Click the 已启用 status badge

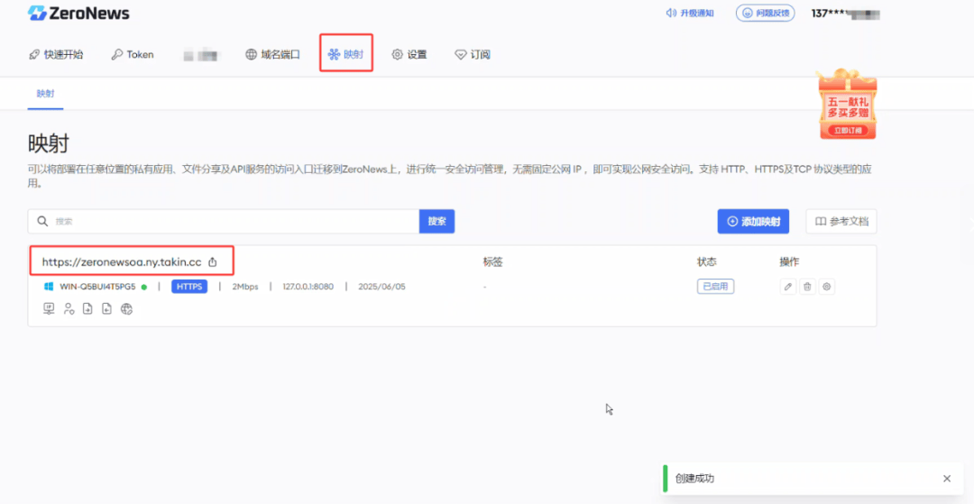tap(715, 287)
